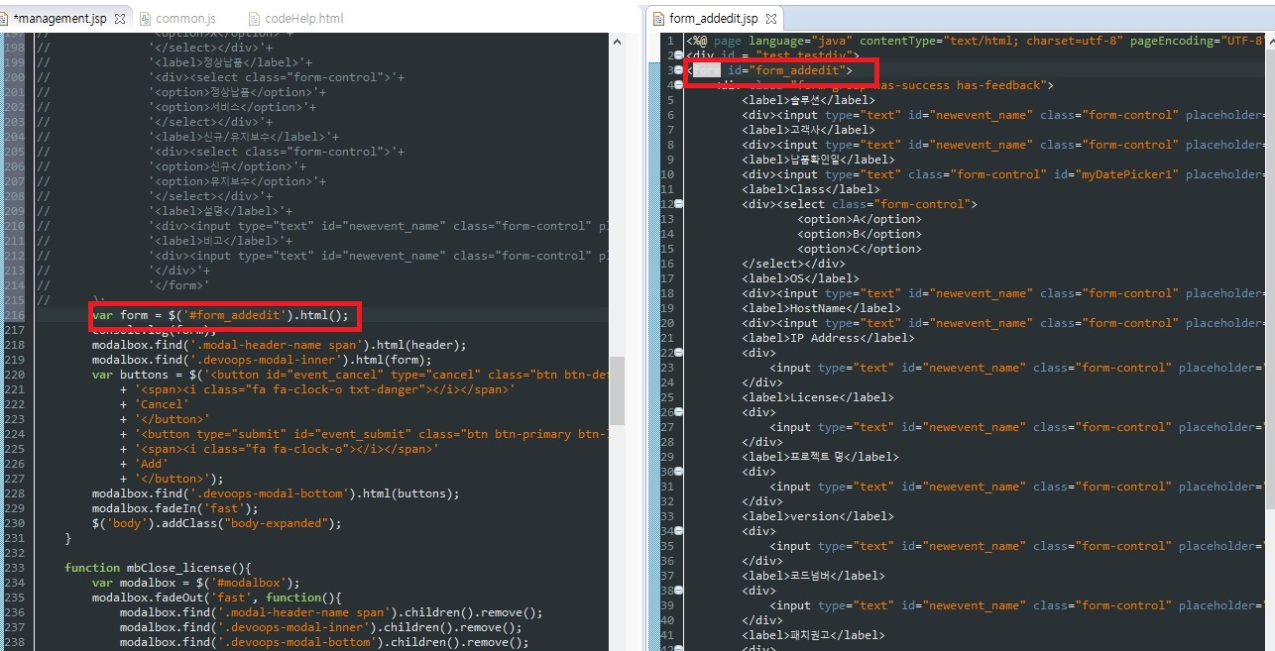The height and width of the screenshot is (651, 1275).
Task: Collapse the form tag fold at line 3
Action: pos(679,70)
